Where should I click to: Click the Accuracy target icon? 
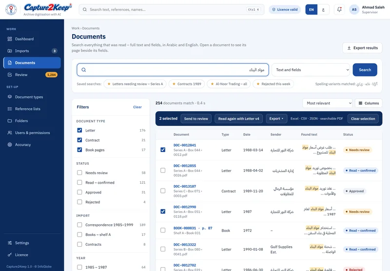point(10,144)
